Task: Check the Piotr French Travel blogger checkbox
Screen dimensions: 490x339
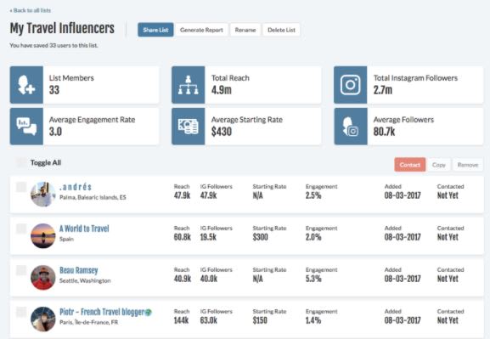Action: (21, 312)
